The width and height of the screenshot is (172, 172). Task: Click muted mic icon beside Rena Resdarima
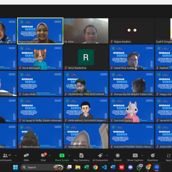[66, 68]
